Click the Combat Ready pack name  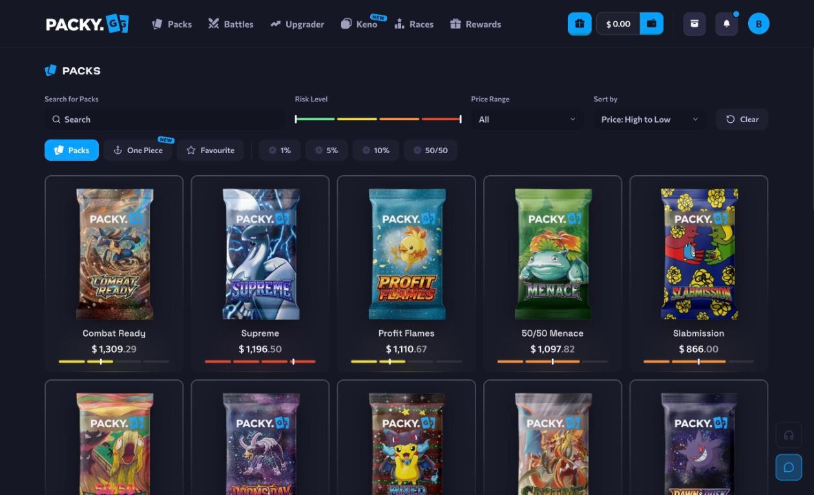point(114,333)
